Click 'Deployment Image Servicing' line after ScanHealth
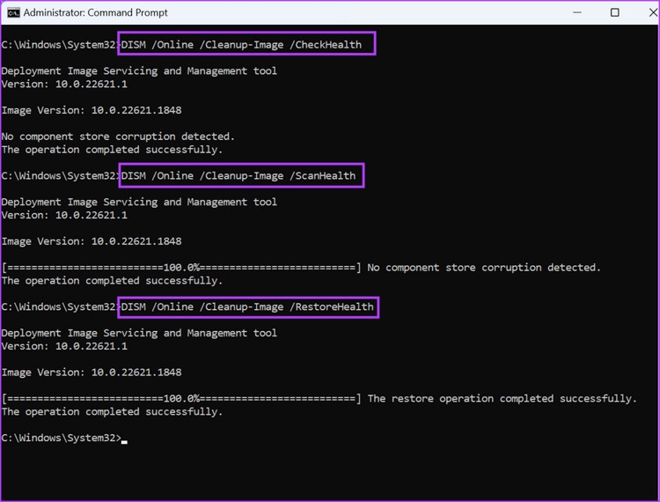The image size is (660, 502). point(139,203)
